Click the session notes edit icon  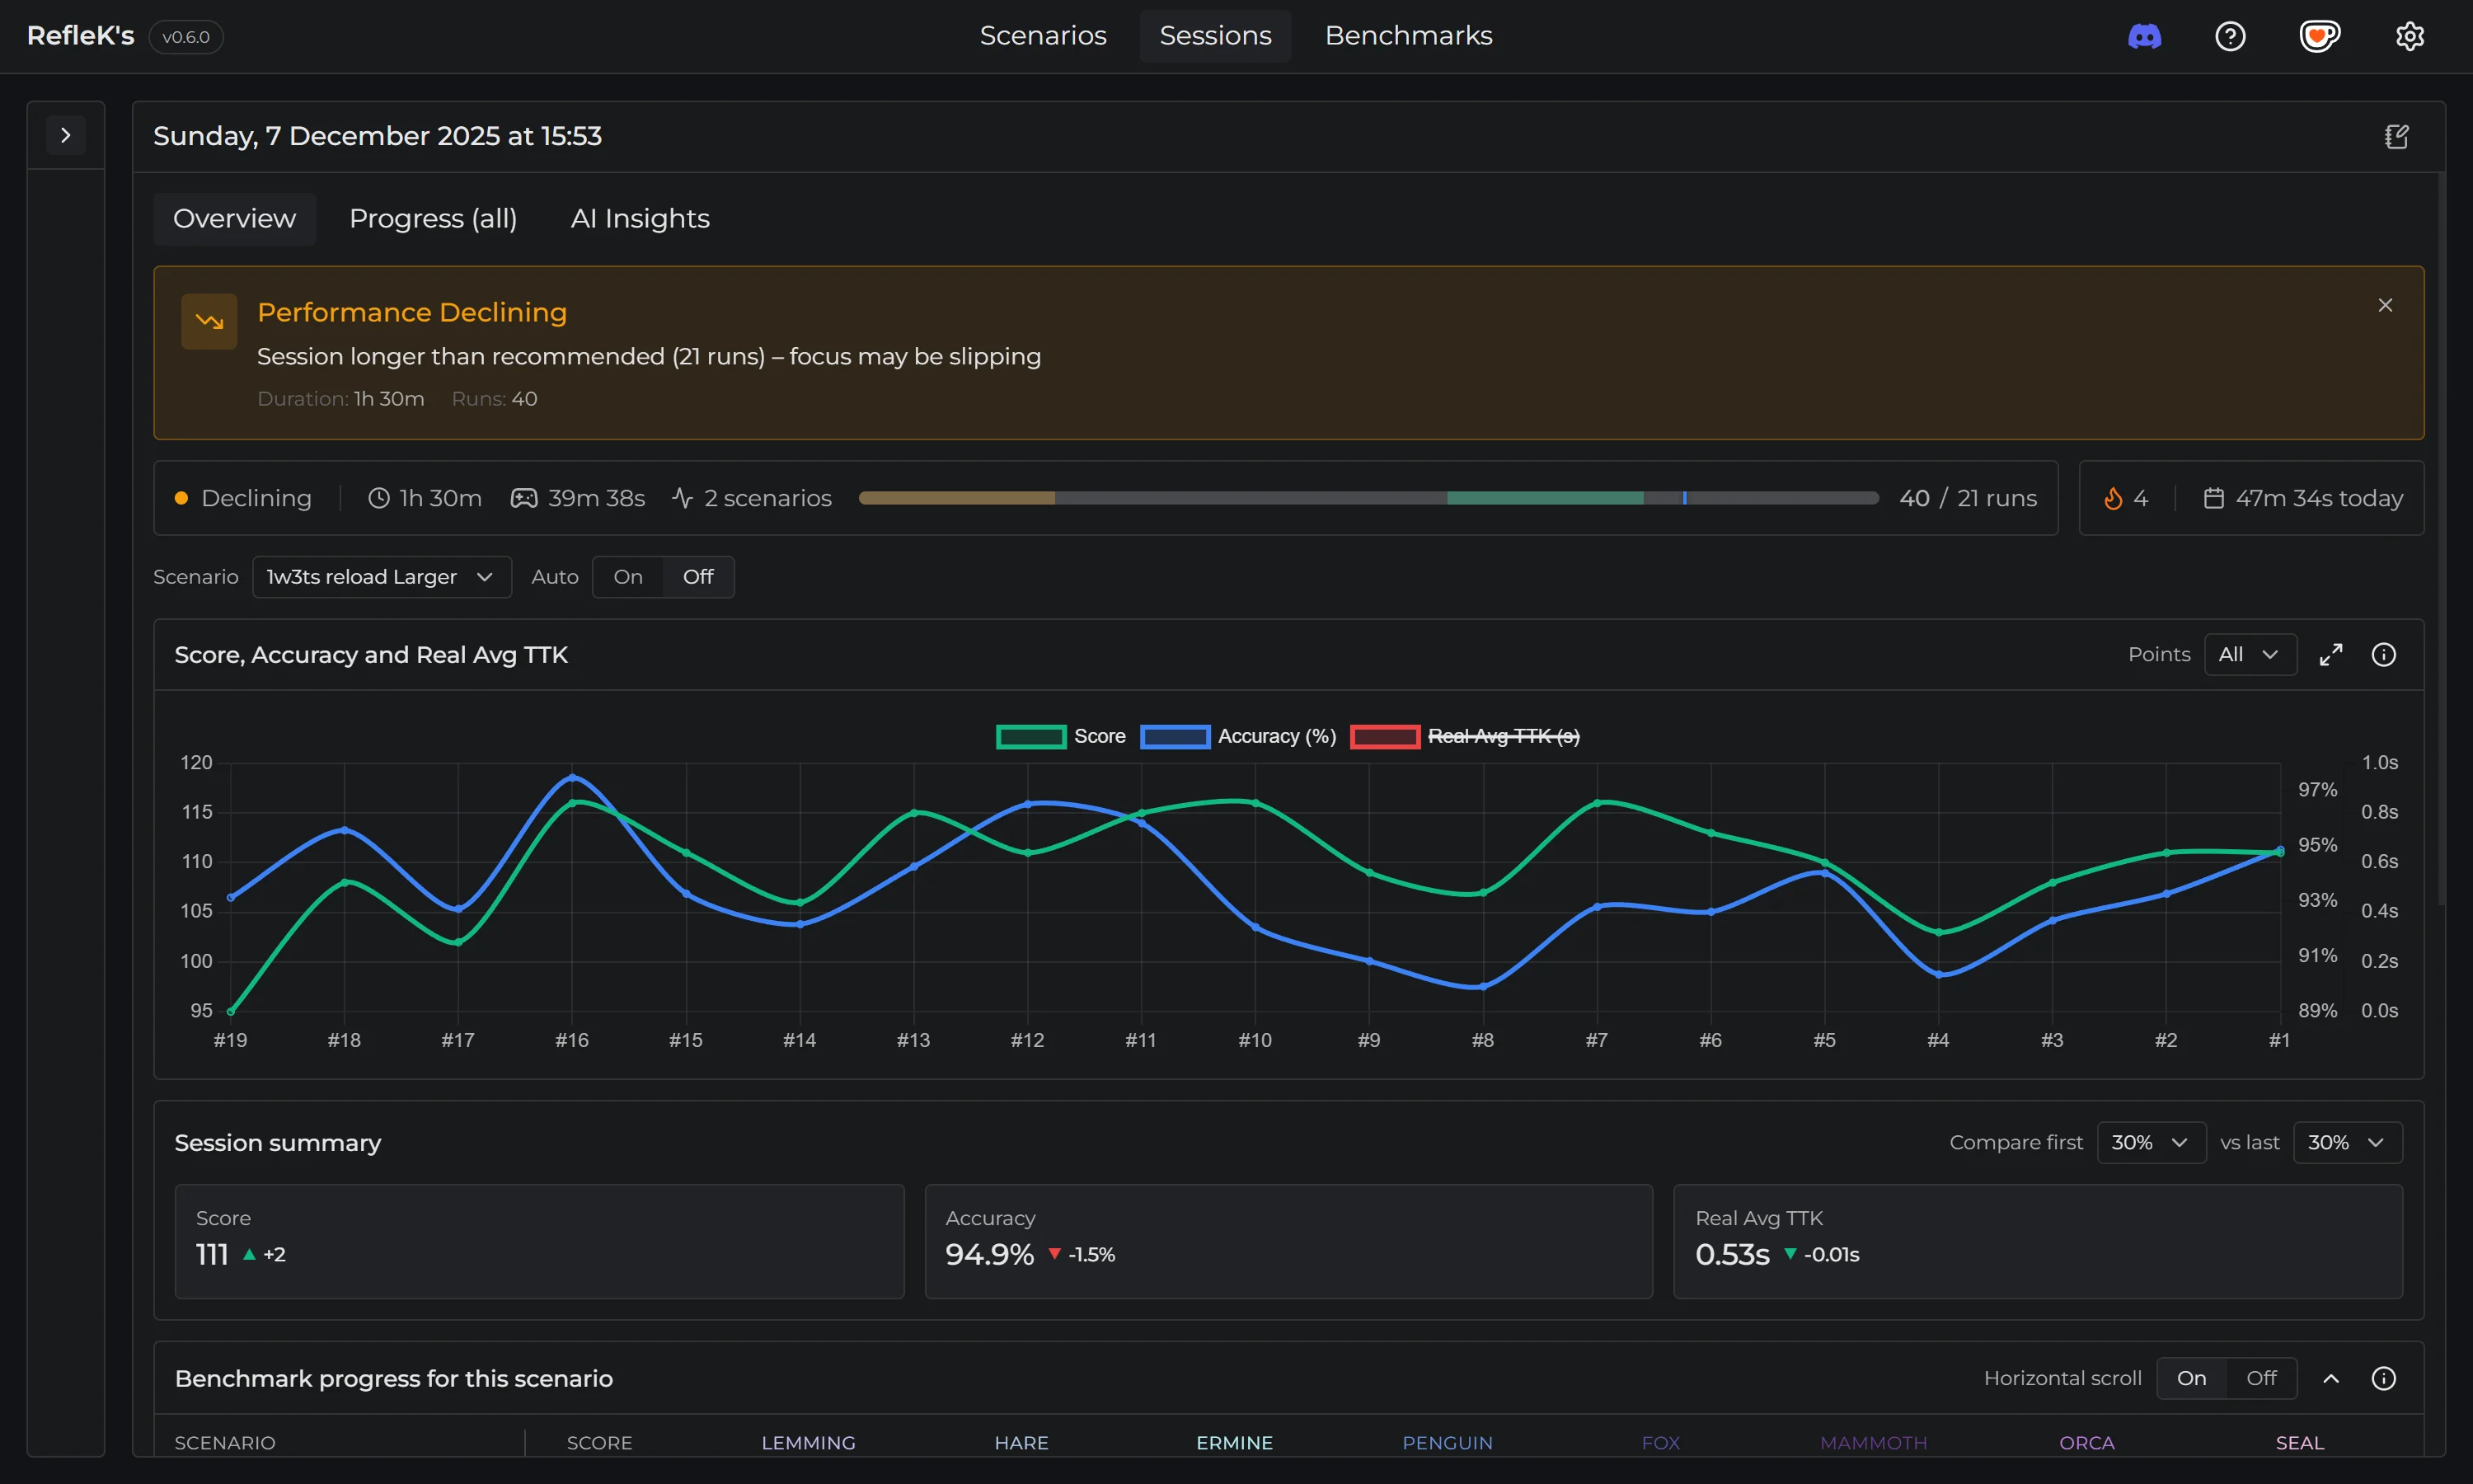coord(2396,136)
